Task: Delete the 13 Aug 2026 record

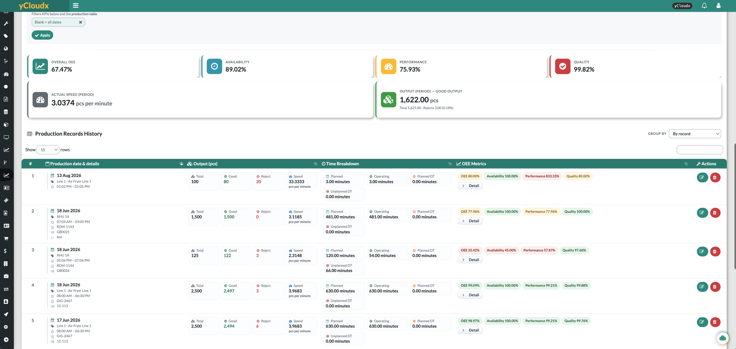Action: pos(715,177)
